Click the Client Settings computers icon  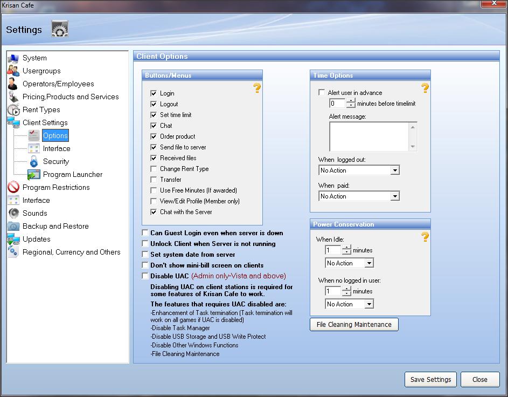pos(13,123)
